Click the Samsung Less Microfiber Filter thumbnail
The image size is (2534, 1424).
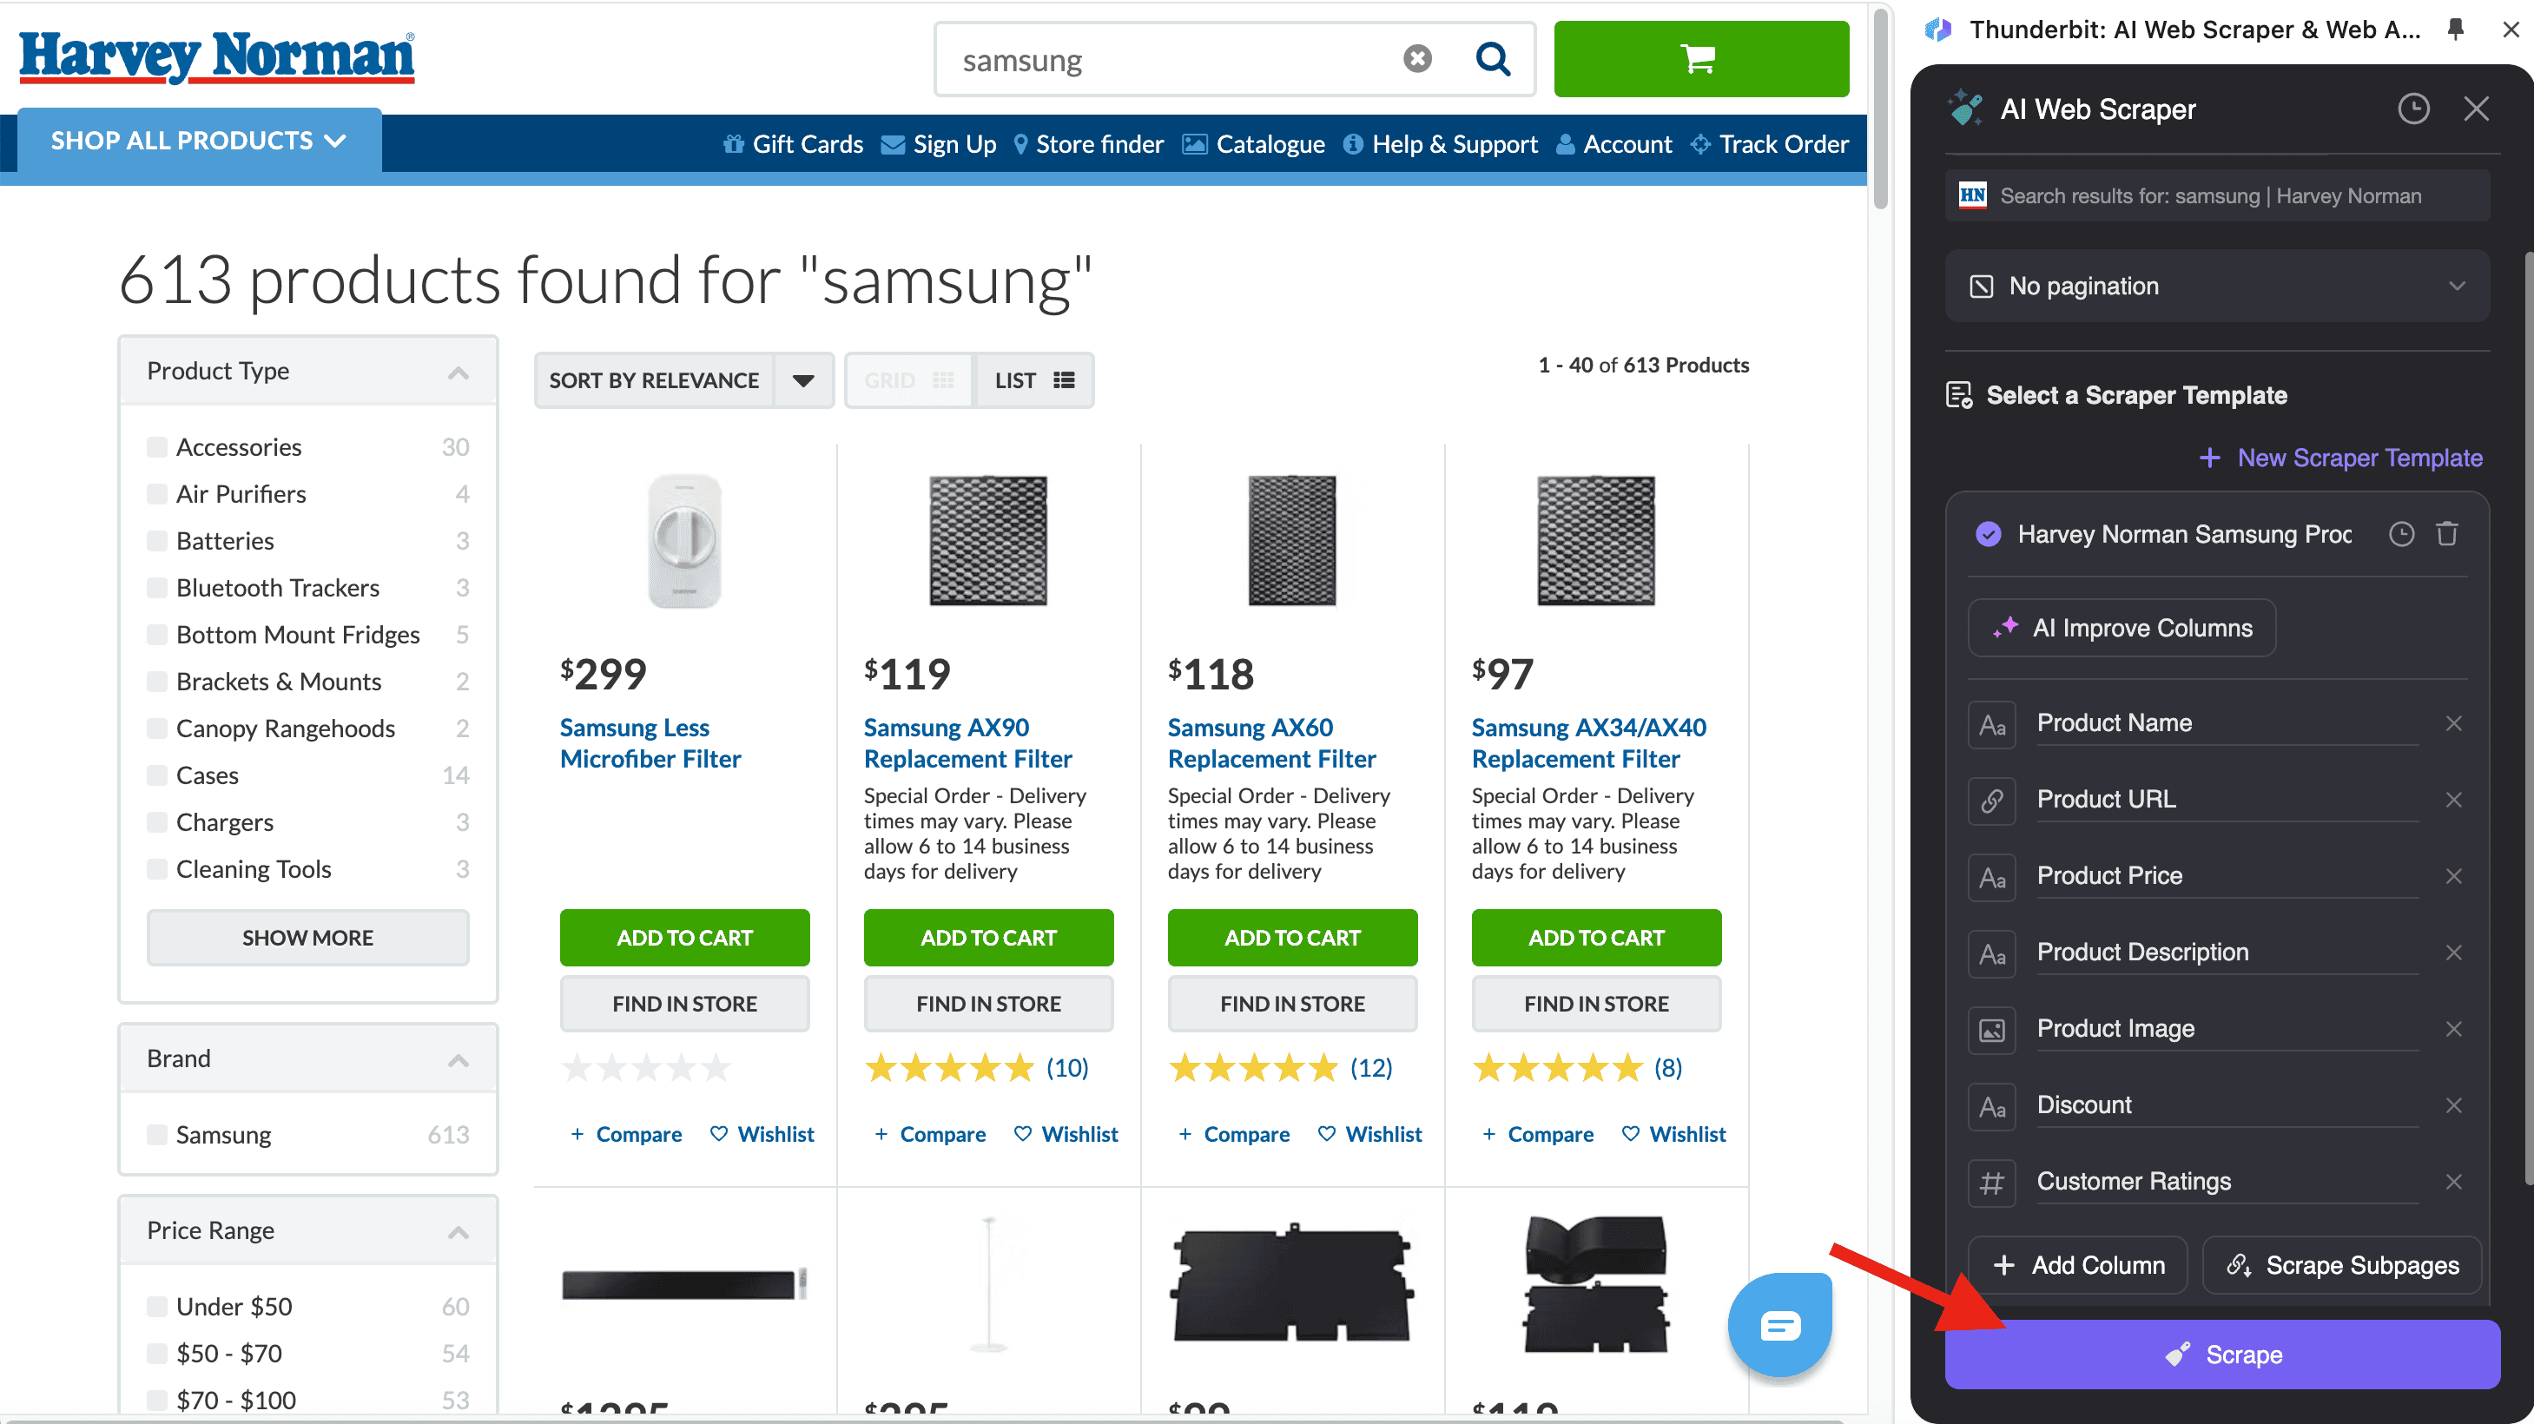tap(684, 541)
